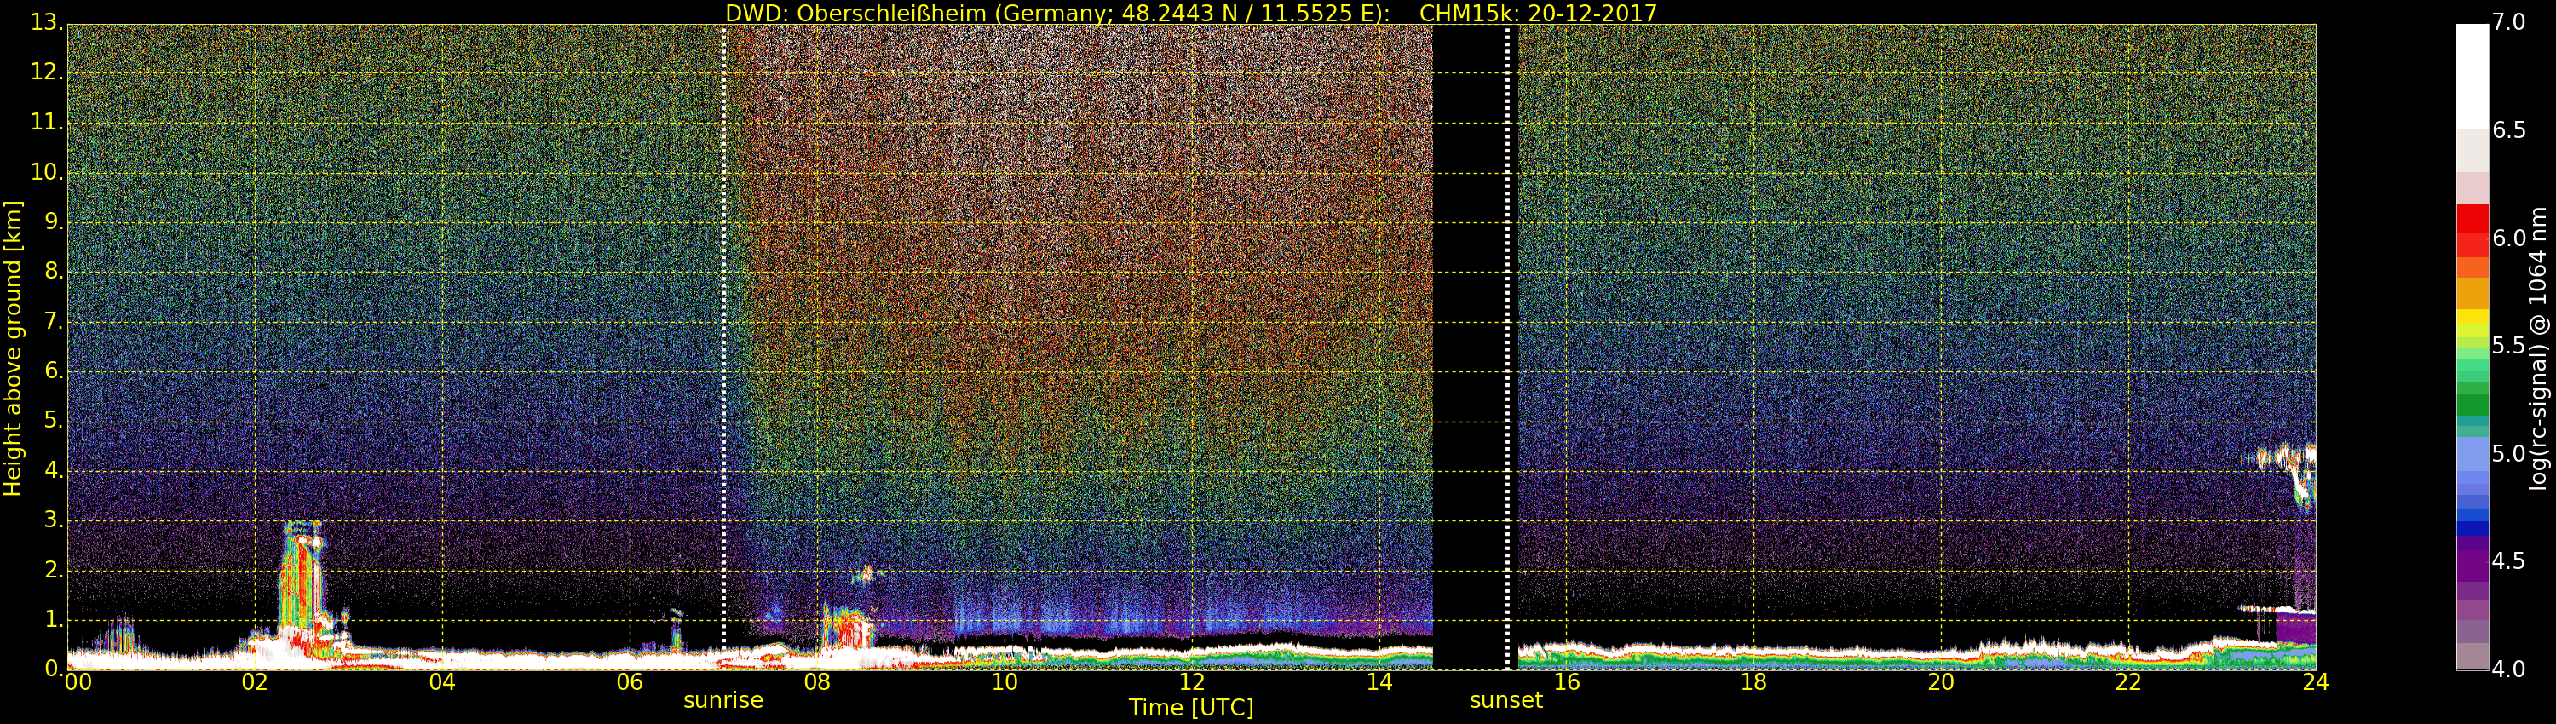Click the sunrise label below the time axis
Viewport: 2556px width, 724px height.
click(x=722, y=700)
